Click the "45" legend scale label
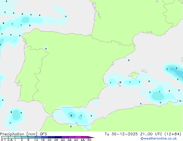This screenshot has height=141, width=183. (83, 140)
